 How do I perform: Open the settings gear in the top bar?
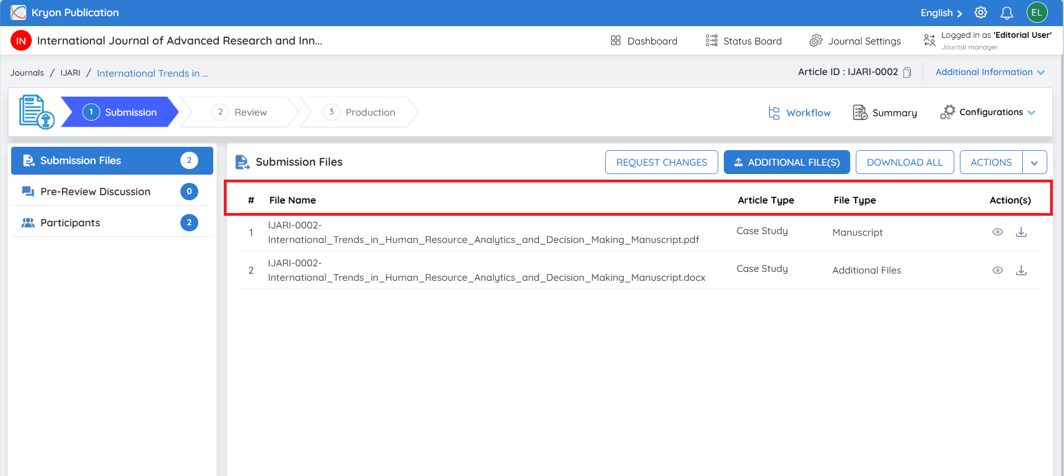tap(981, 12)
